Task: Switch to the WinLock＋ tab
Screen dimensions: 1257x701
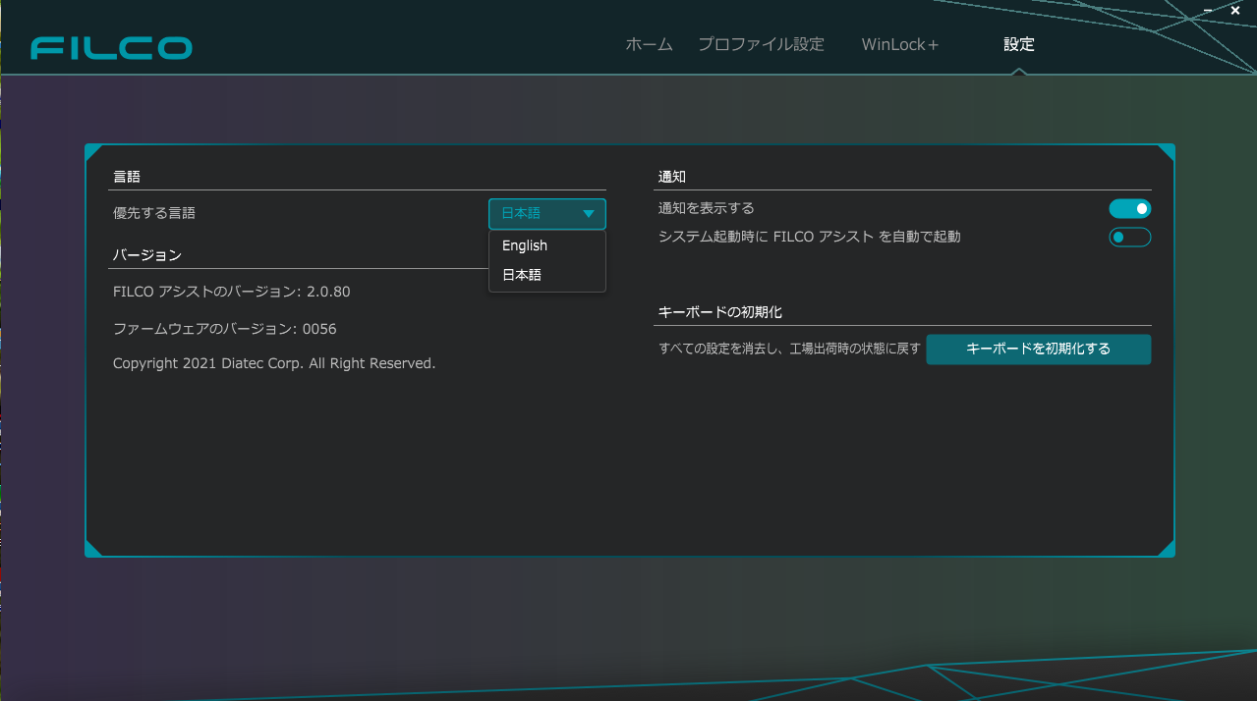Action: coord(898,44)
